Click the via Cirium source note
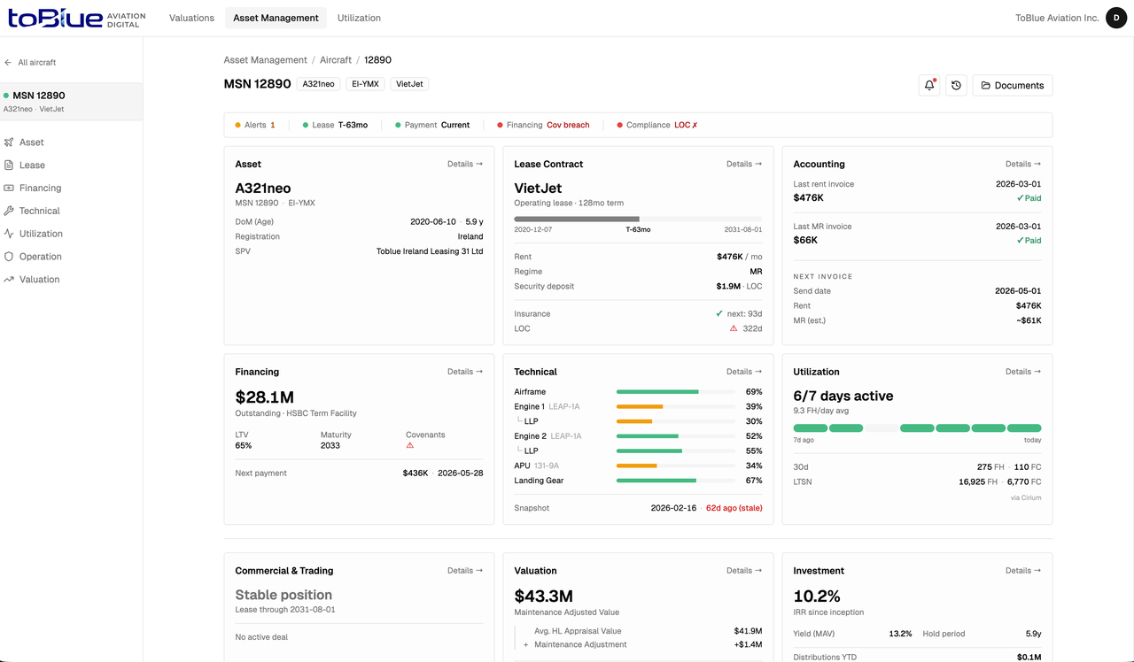The width and height of the screenshot is (1134, 662). click(x=1026, y=498)
